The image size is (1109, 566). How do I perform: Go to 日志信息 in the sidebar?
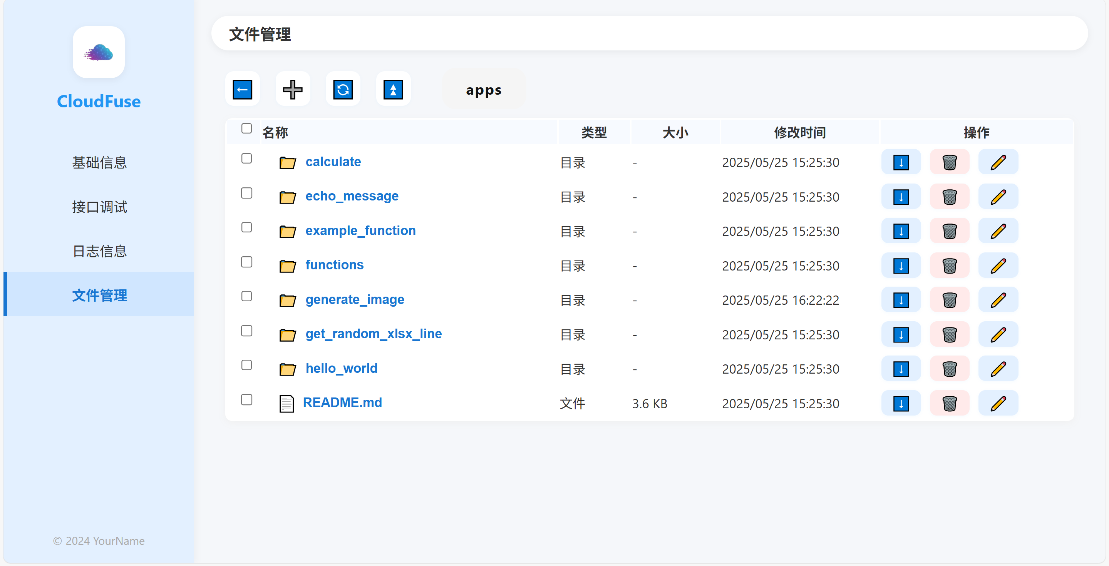(99, 251)
